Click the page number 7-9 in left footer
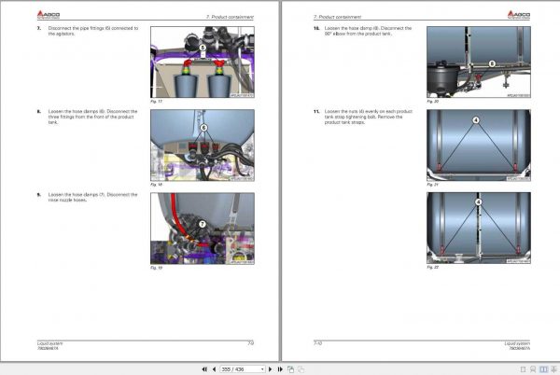 (x=251, y=343)
